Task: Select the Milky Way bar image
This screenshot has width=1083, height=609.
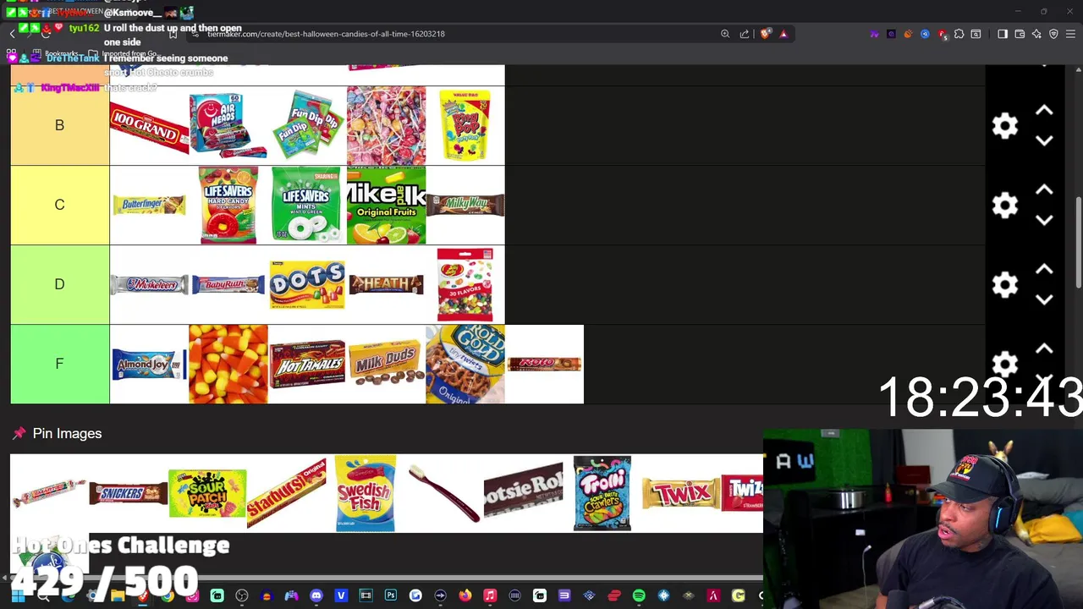Action: pyautogui.click(x=465, y=206)
